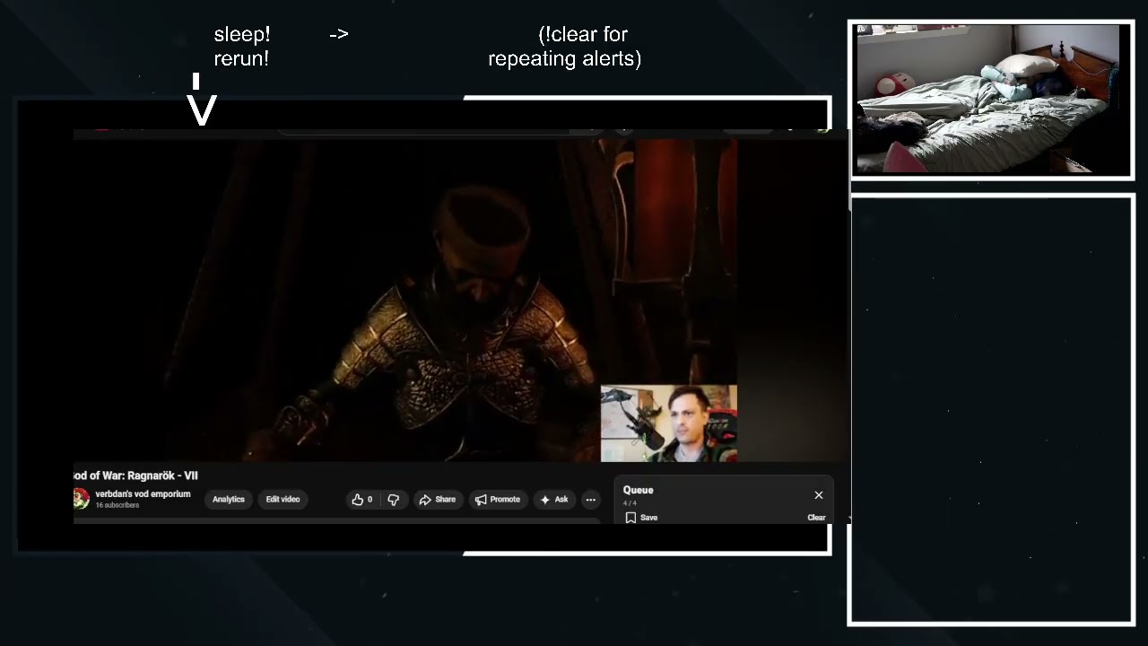
Task: Click the channel avatar icon
Action: (x=81, y=499)
